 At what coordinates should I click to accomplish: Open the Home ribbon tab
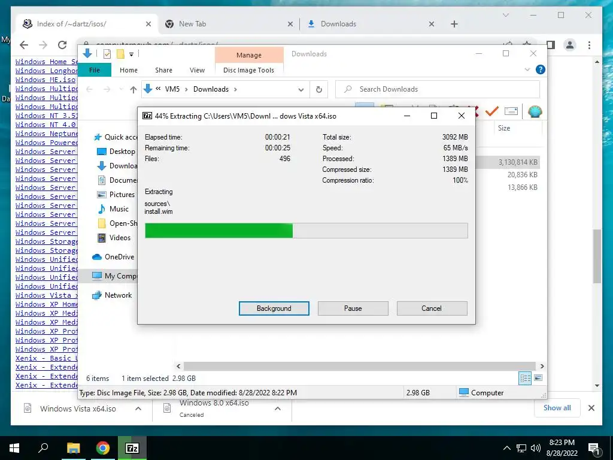coord(129,70)
